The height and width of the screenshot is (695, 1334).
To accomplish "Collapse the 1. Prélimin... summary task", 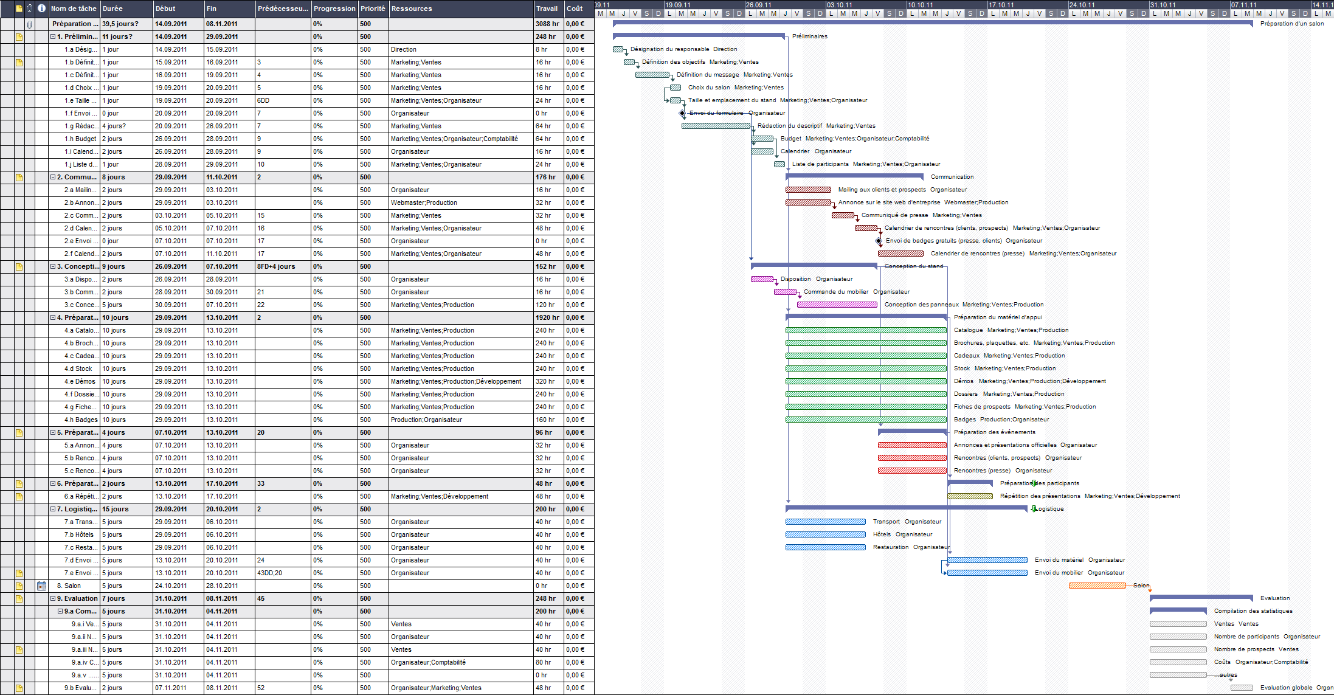I will coord(53,37).
